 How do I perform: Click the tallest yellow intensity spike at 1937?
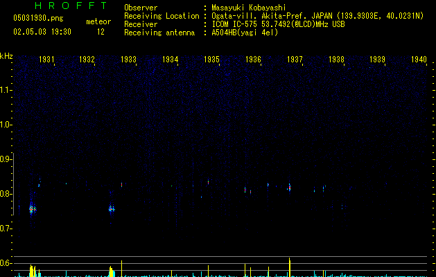click(x=290, y=267)
